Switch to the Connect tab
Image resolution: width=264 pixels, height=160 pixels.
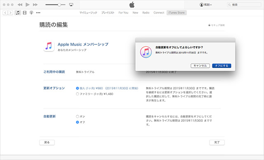[159, 13]
